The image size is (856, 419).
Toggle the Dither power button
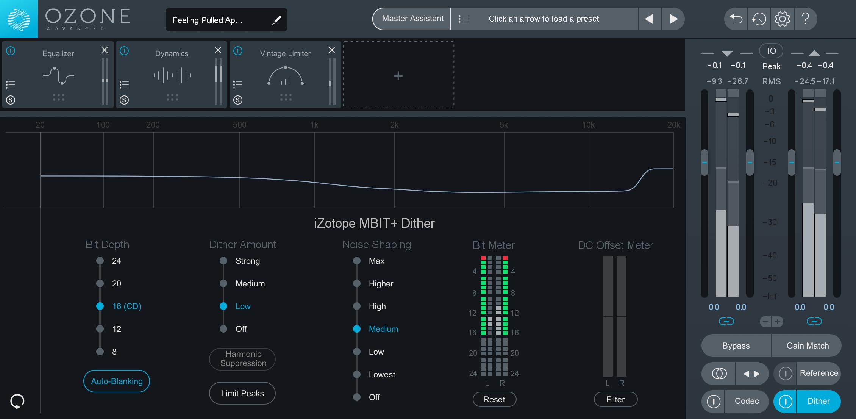pyautogui.click(x=785, y=401)
